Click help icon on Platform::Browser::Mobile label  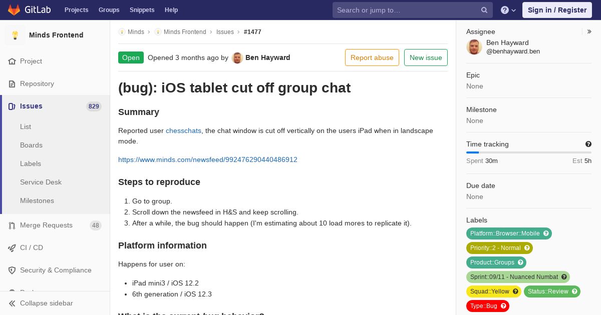[x=546, y=233]
